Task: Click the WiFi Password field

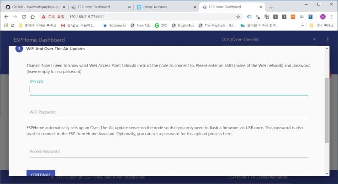Action: pos(169,112)
